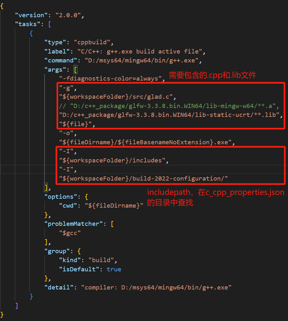Click the "tasks" key
Image resolution: width=288 pixels, height=321 pixels.
[x=27, y=24]
